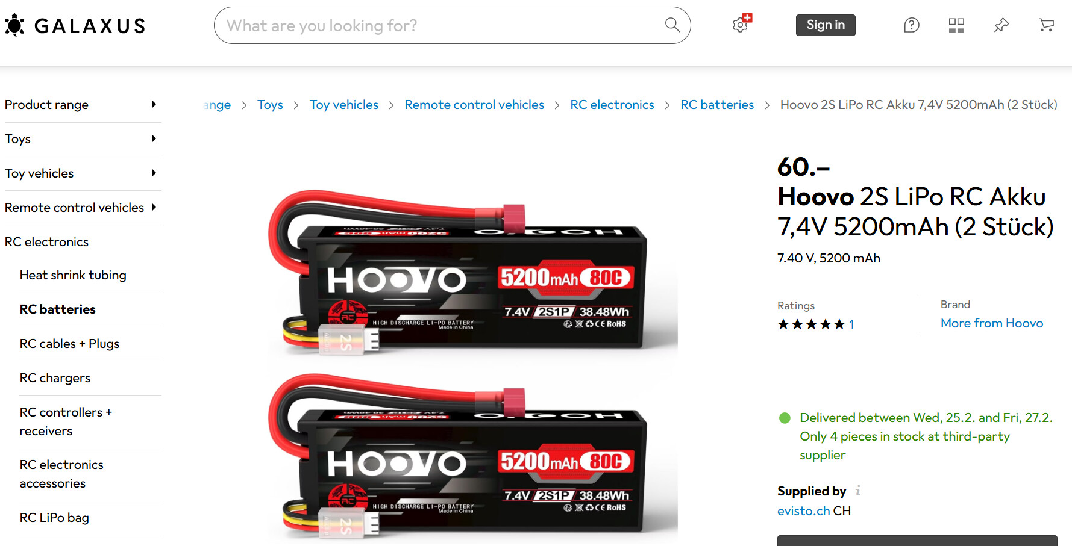Image resolution: width=1072 pixels, height=546 pixels.
Task: Expand the Remote control vehicles sidebar arrow
Action: pyautogui.click(x=154, y=207)
